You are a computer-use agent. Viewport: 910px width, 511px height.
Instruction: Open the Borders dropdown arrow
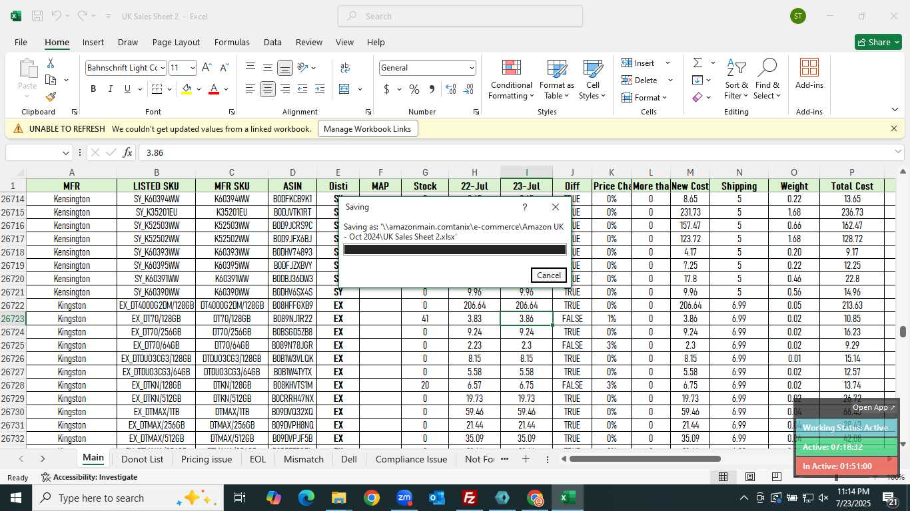point(169,89)
